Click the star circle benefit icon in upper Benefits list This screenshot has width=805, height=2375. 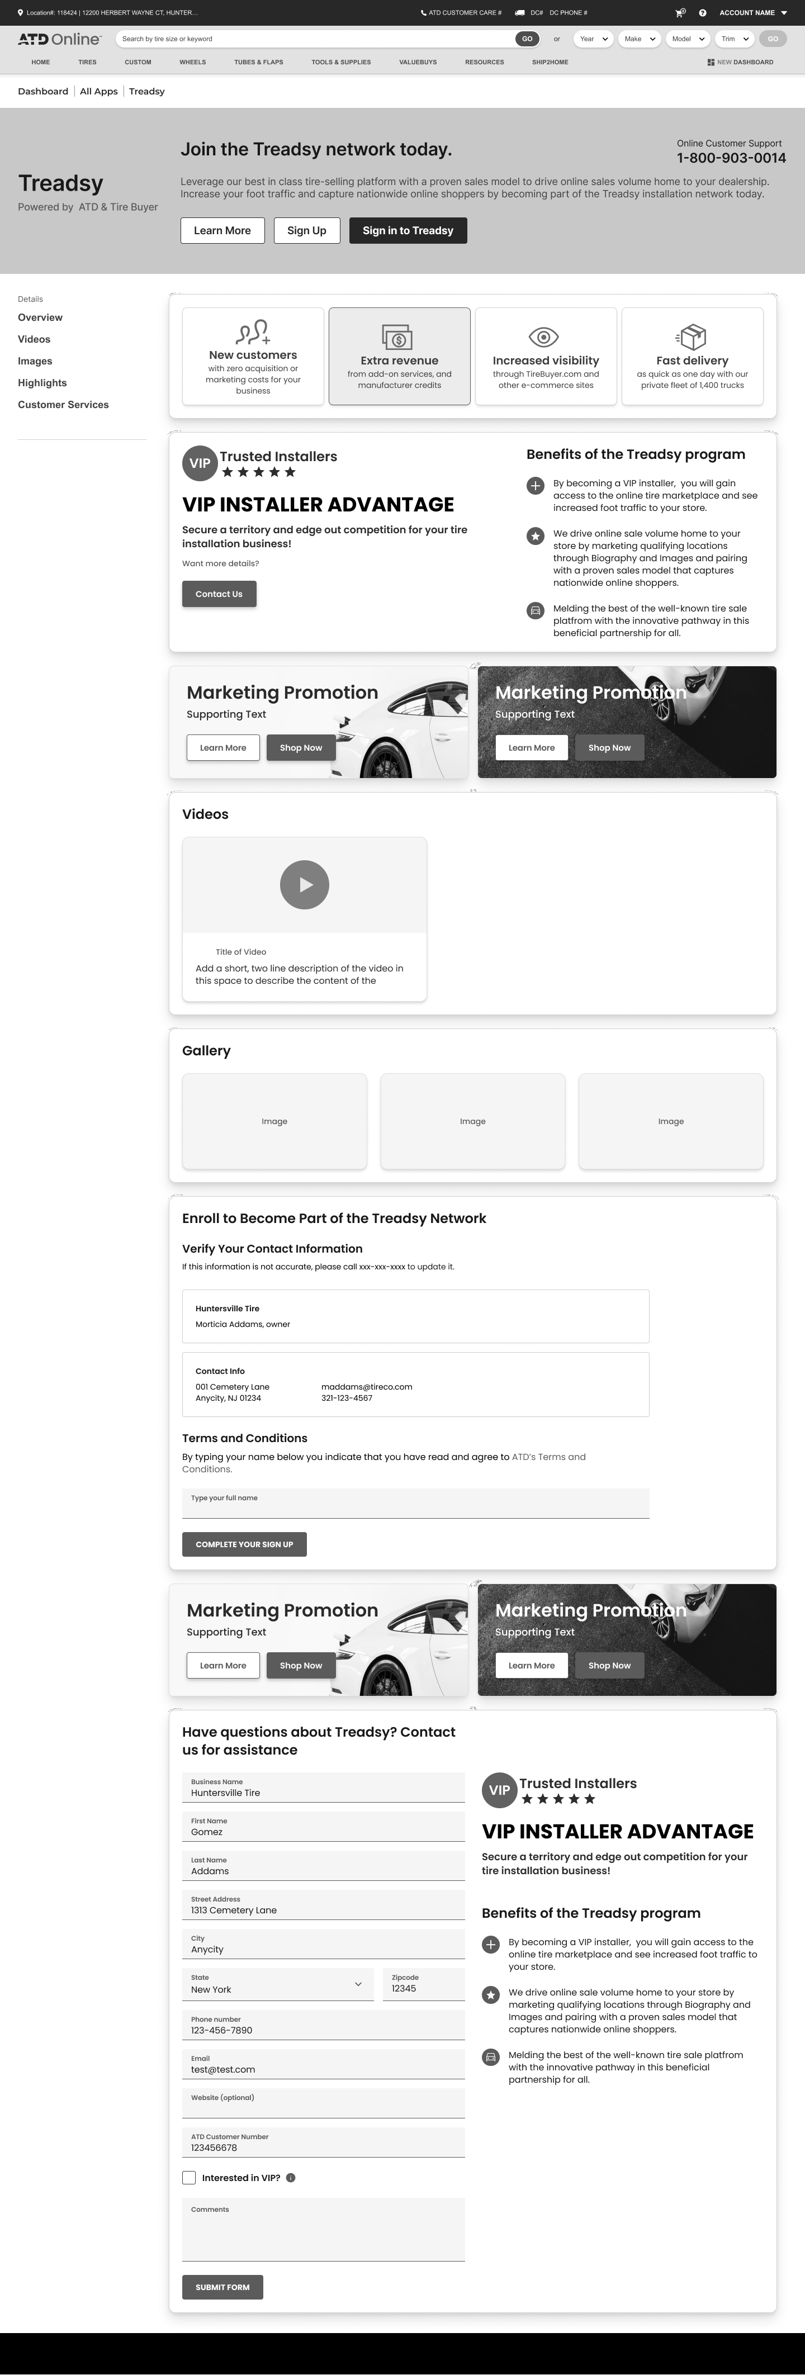[x=535, y=535]
